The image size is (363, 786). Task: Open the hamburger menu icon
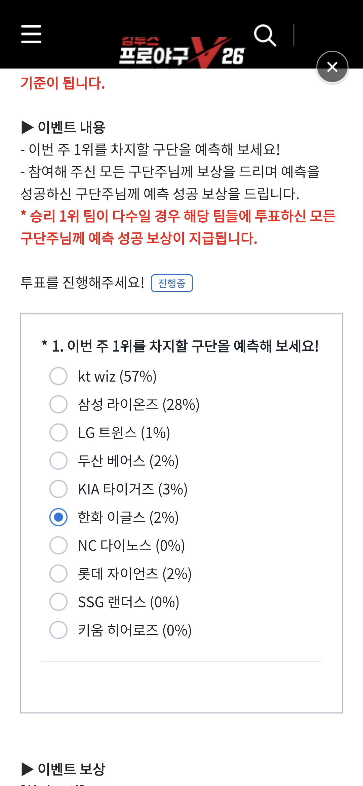point(31,34)
